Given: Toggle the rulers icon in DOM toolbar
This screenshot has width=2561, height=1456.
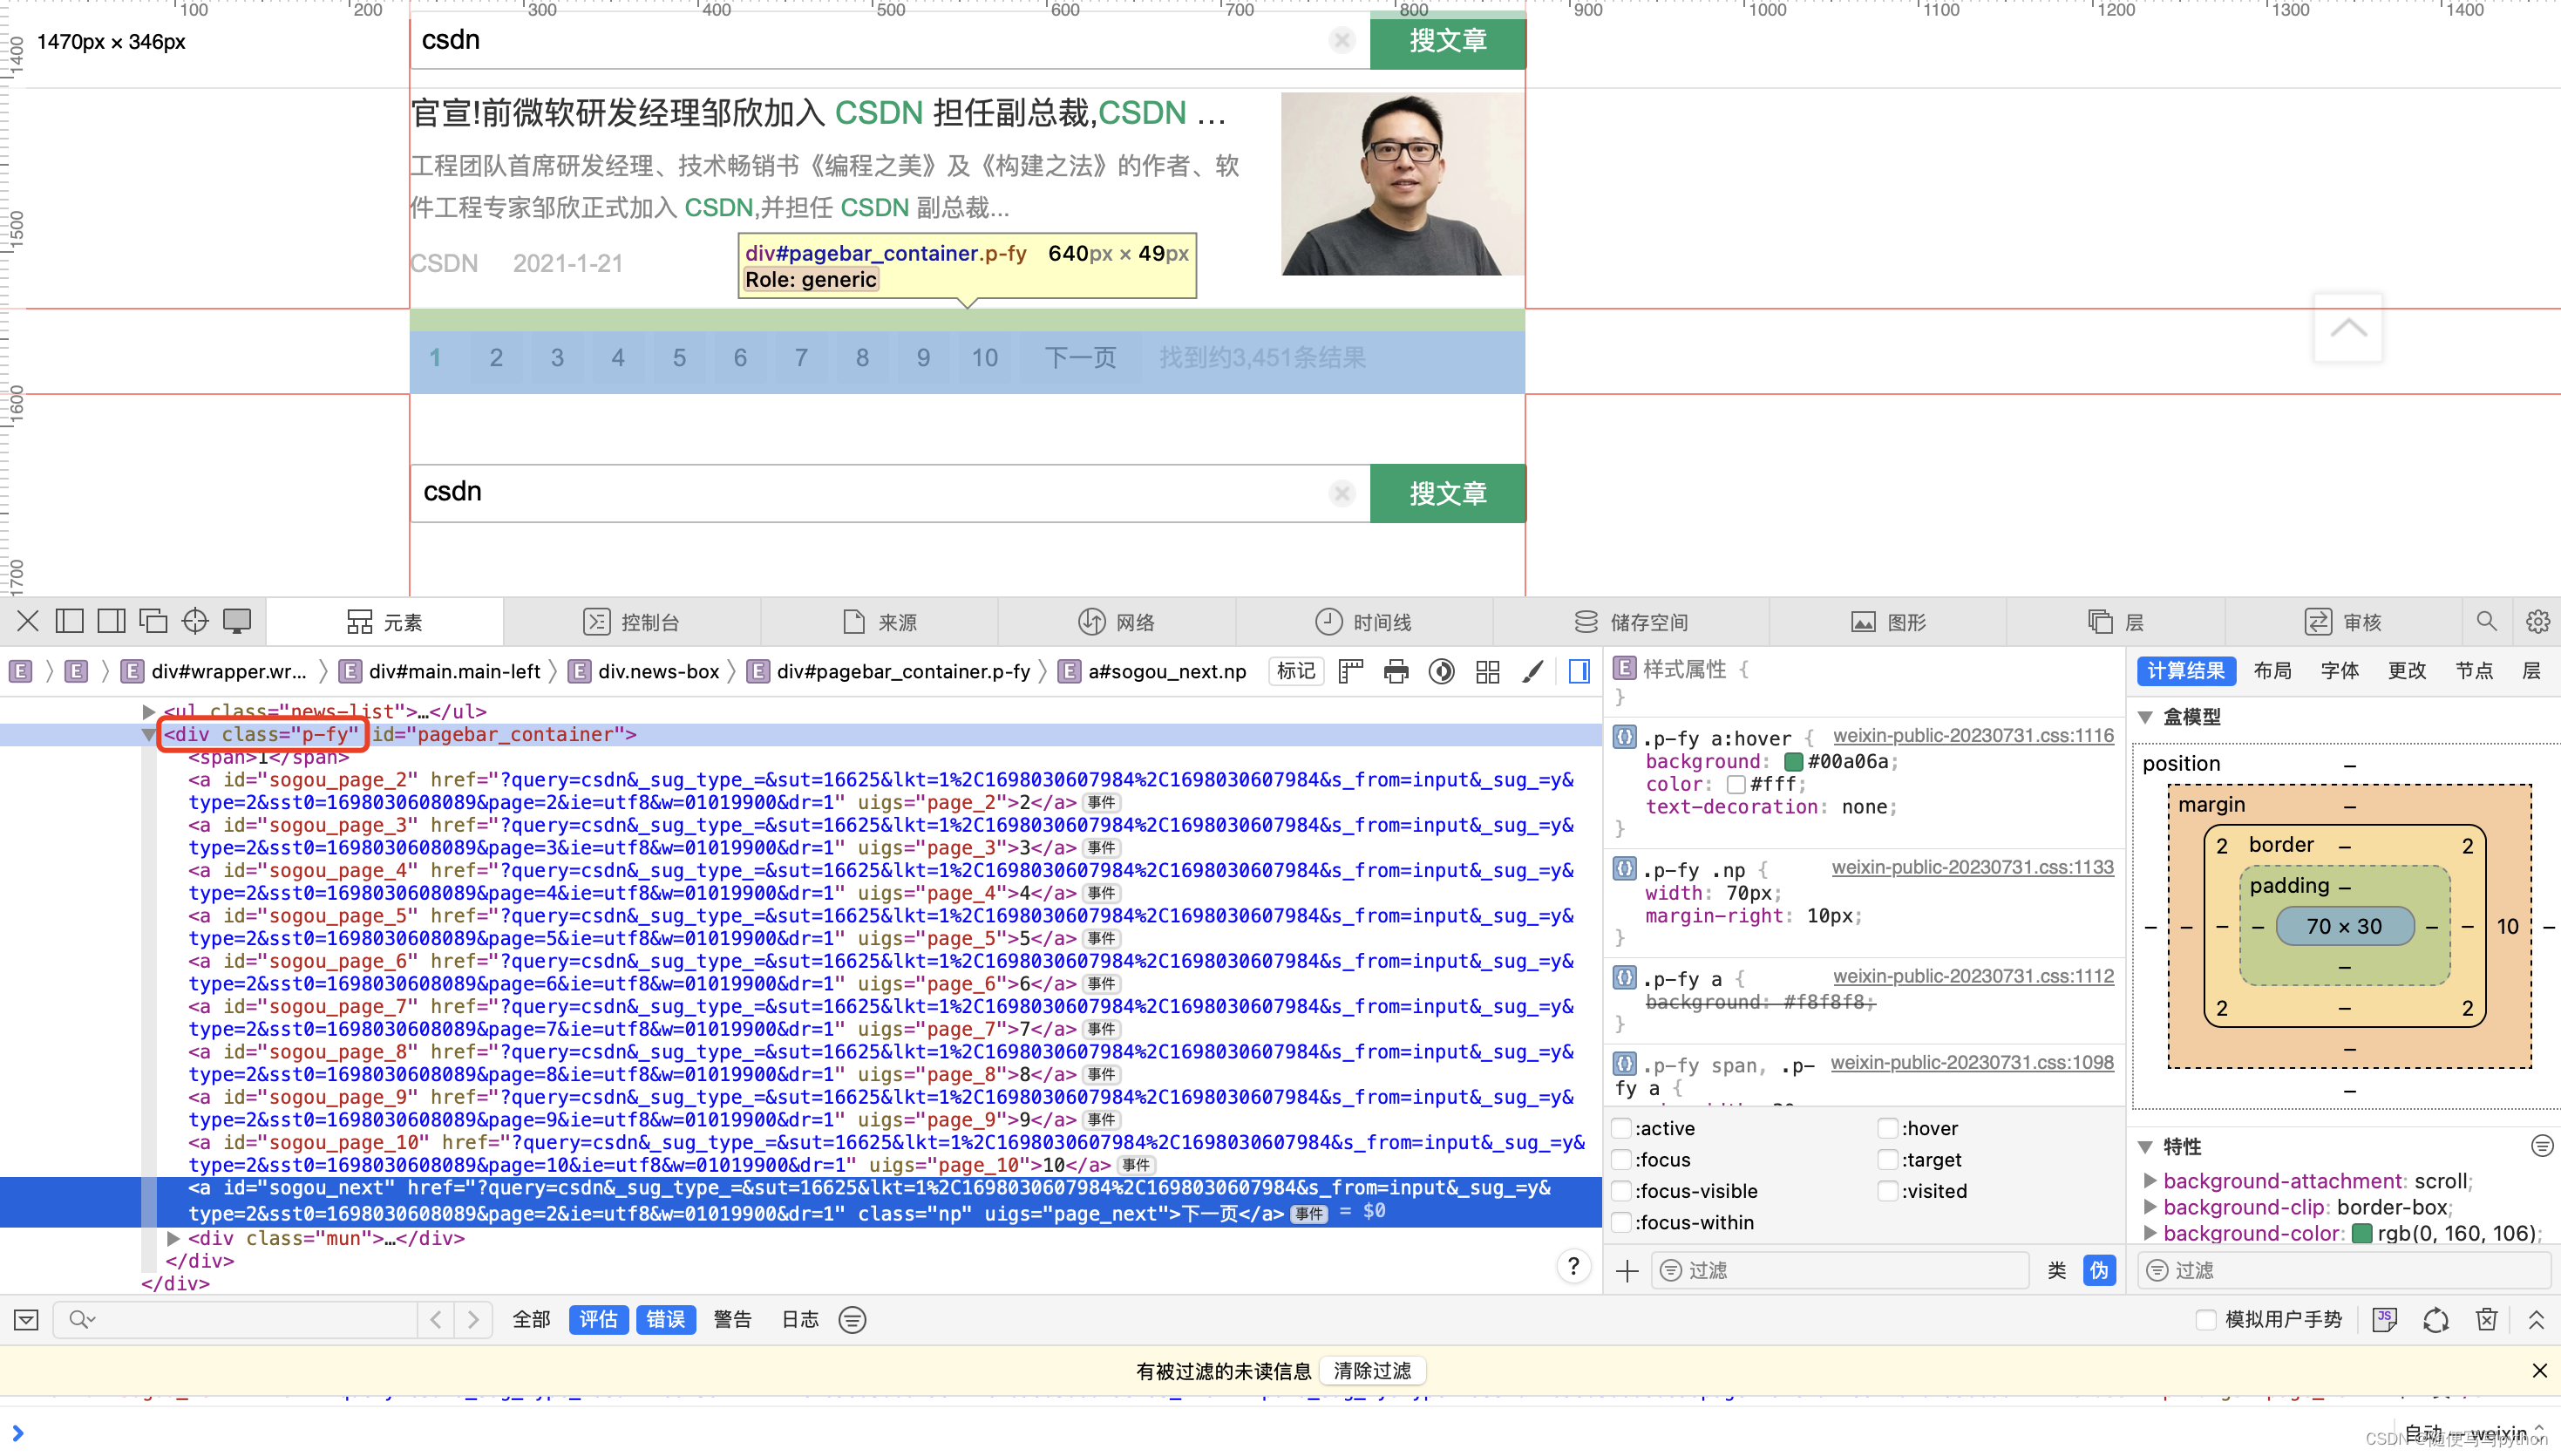Looking at the screenshot, I should pos(1350,671).
